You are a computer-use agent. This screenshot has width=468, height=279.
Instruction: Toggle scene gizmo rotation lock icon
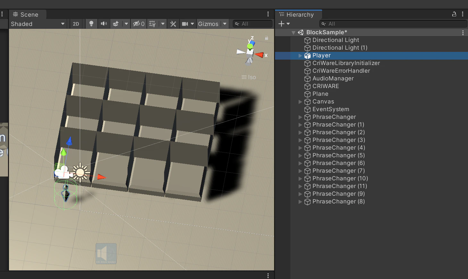point(266,38)
